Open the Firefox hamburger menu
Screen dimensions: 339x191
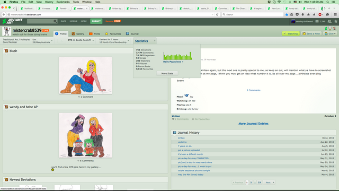(335, 14)
